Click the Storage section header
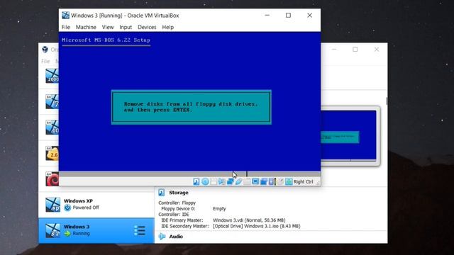454x255 pixels. point(179,193)
